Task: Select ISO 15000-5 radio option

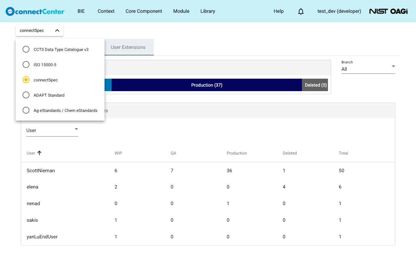Action: pyautogui.click(x=26, y=65)
